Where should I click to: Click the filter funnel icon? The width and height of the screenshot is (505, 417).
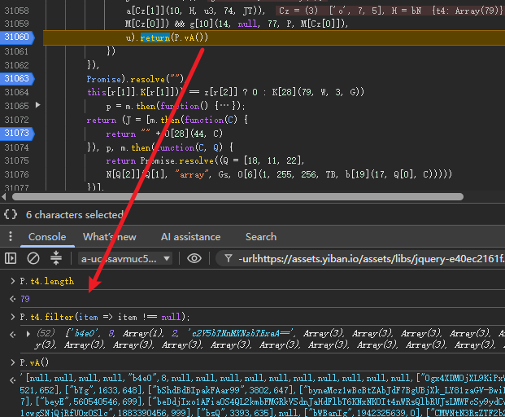click(229, 258)
